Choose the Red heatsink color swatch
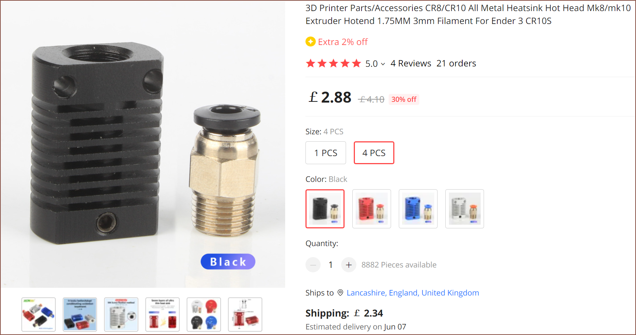 (x=371, y=209)
